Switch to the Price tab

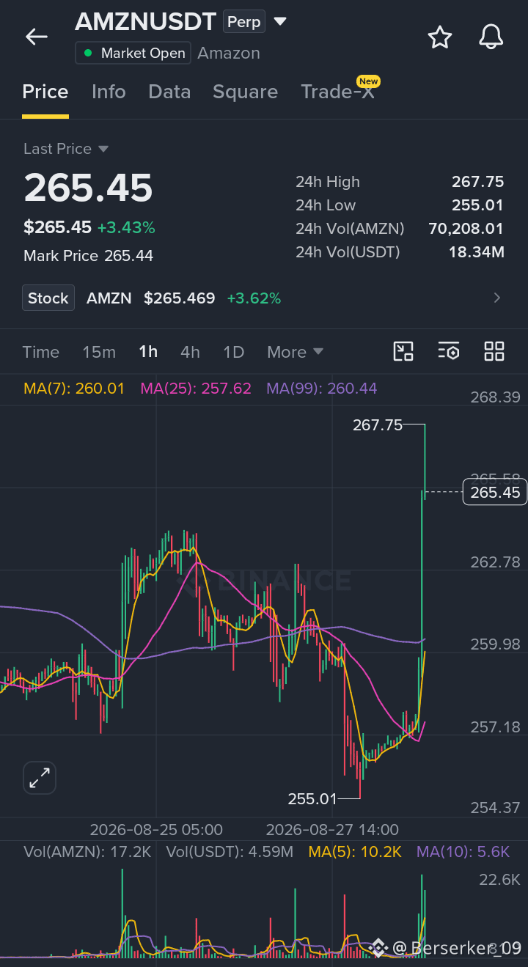45,92
